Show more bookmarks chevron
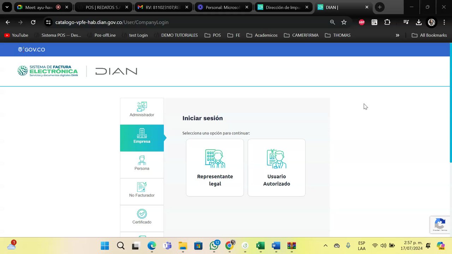Screen dimensions: 452x254 (398, 35)
